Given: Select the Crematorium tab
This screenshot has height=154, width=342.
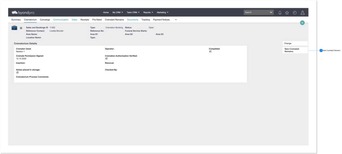Looking at the screenshot, I should point(30,19).
